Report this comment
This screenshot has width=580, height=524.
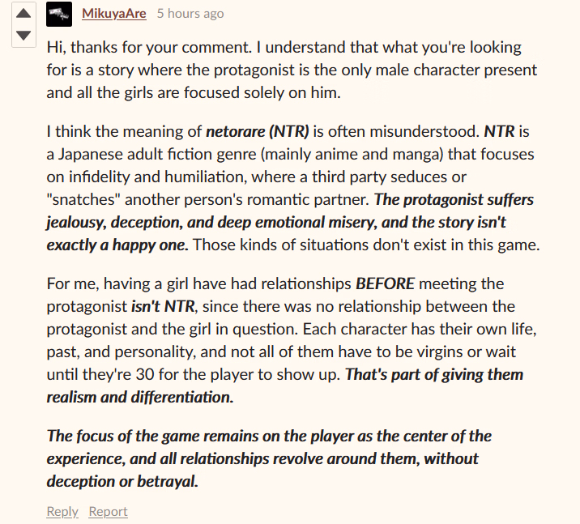[x=108, y=511]
